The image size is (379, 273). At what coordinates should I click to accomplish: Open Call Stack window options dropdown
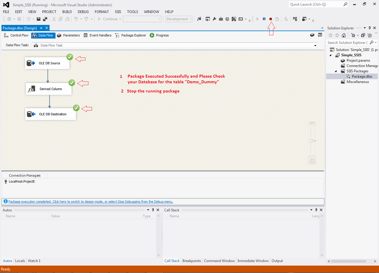(x=311, y=210)
